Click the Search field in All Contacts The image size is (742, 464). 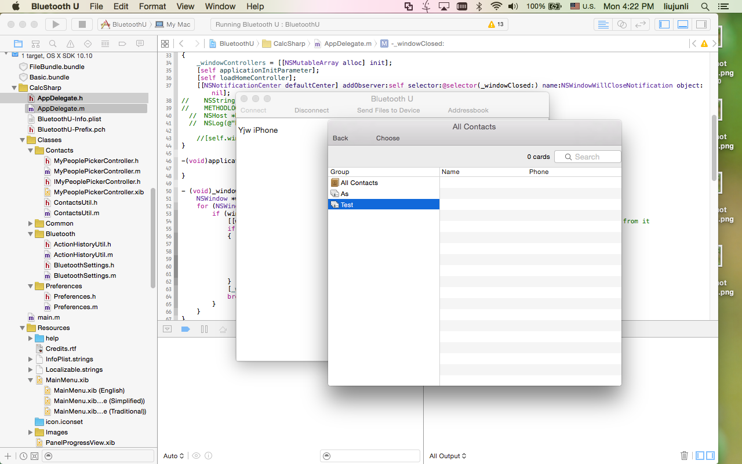pos(588,157)
